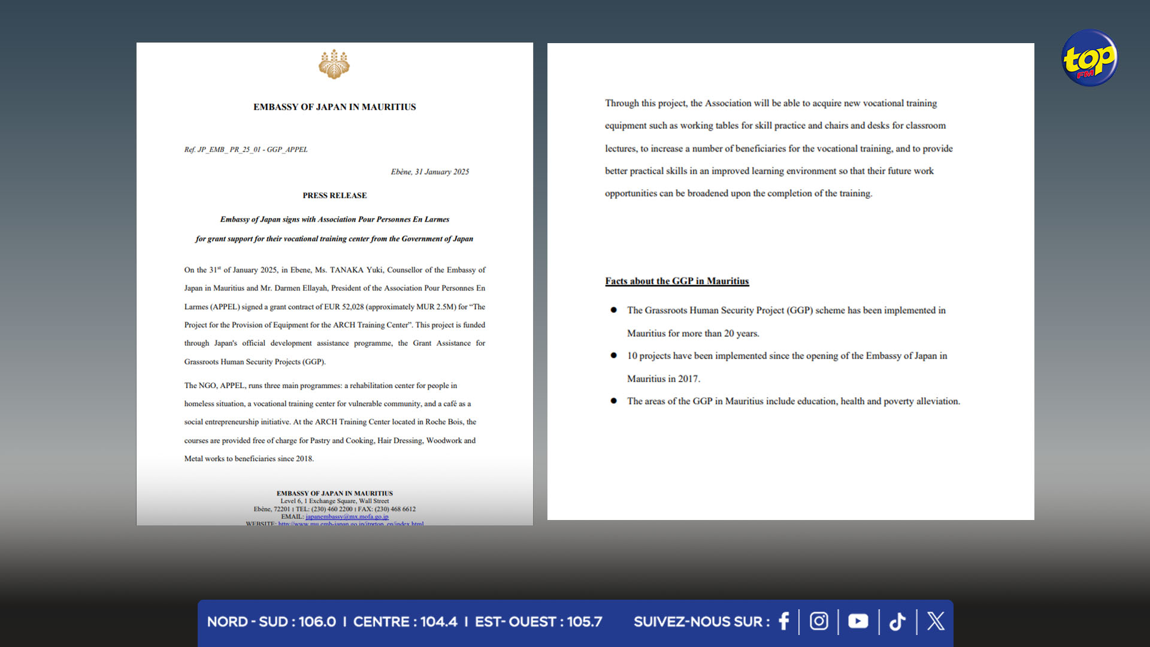Click the paragraph starting "Through this project"
This screenshot has height=647, width=1150.
(779, 148)
